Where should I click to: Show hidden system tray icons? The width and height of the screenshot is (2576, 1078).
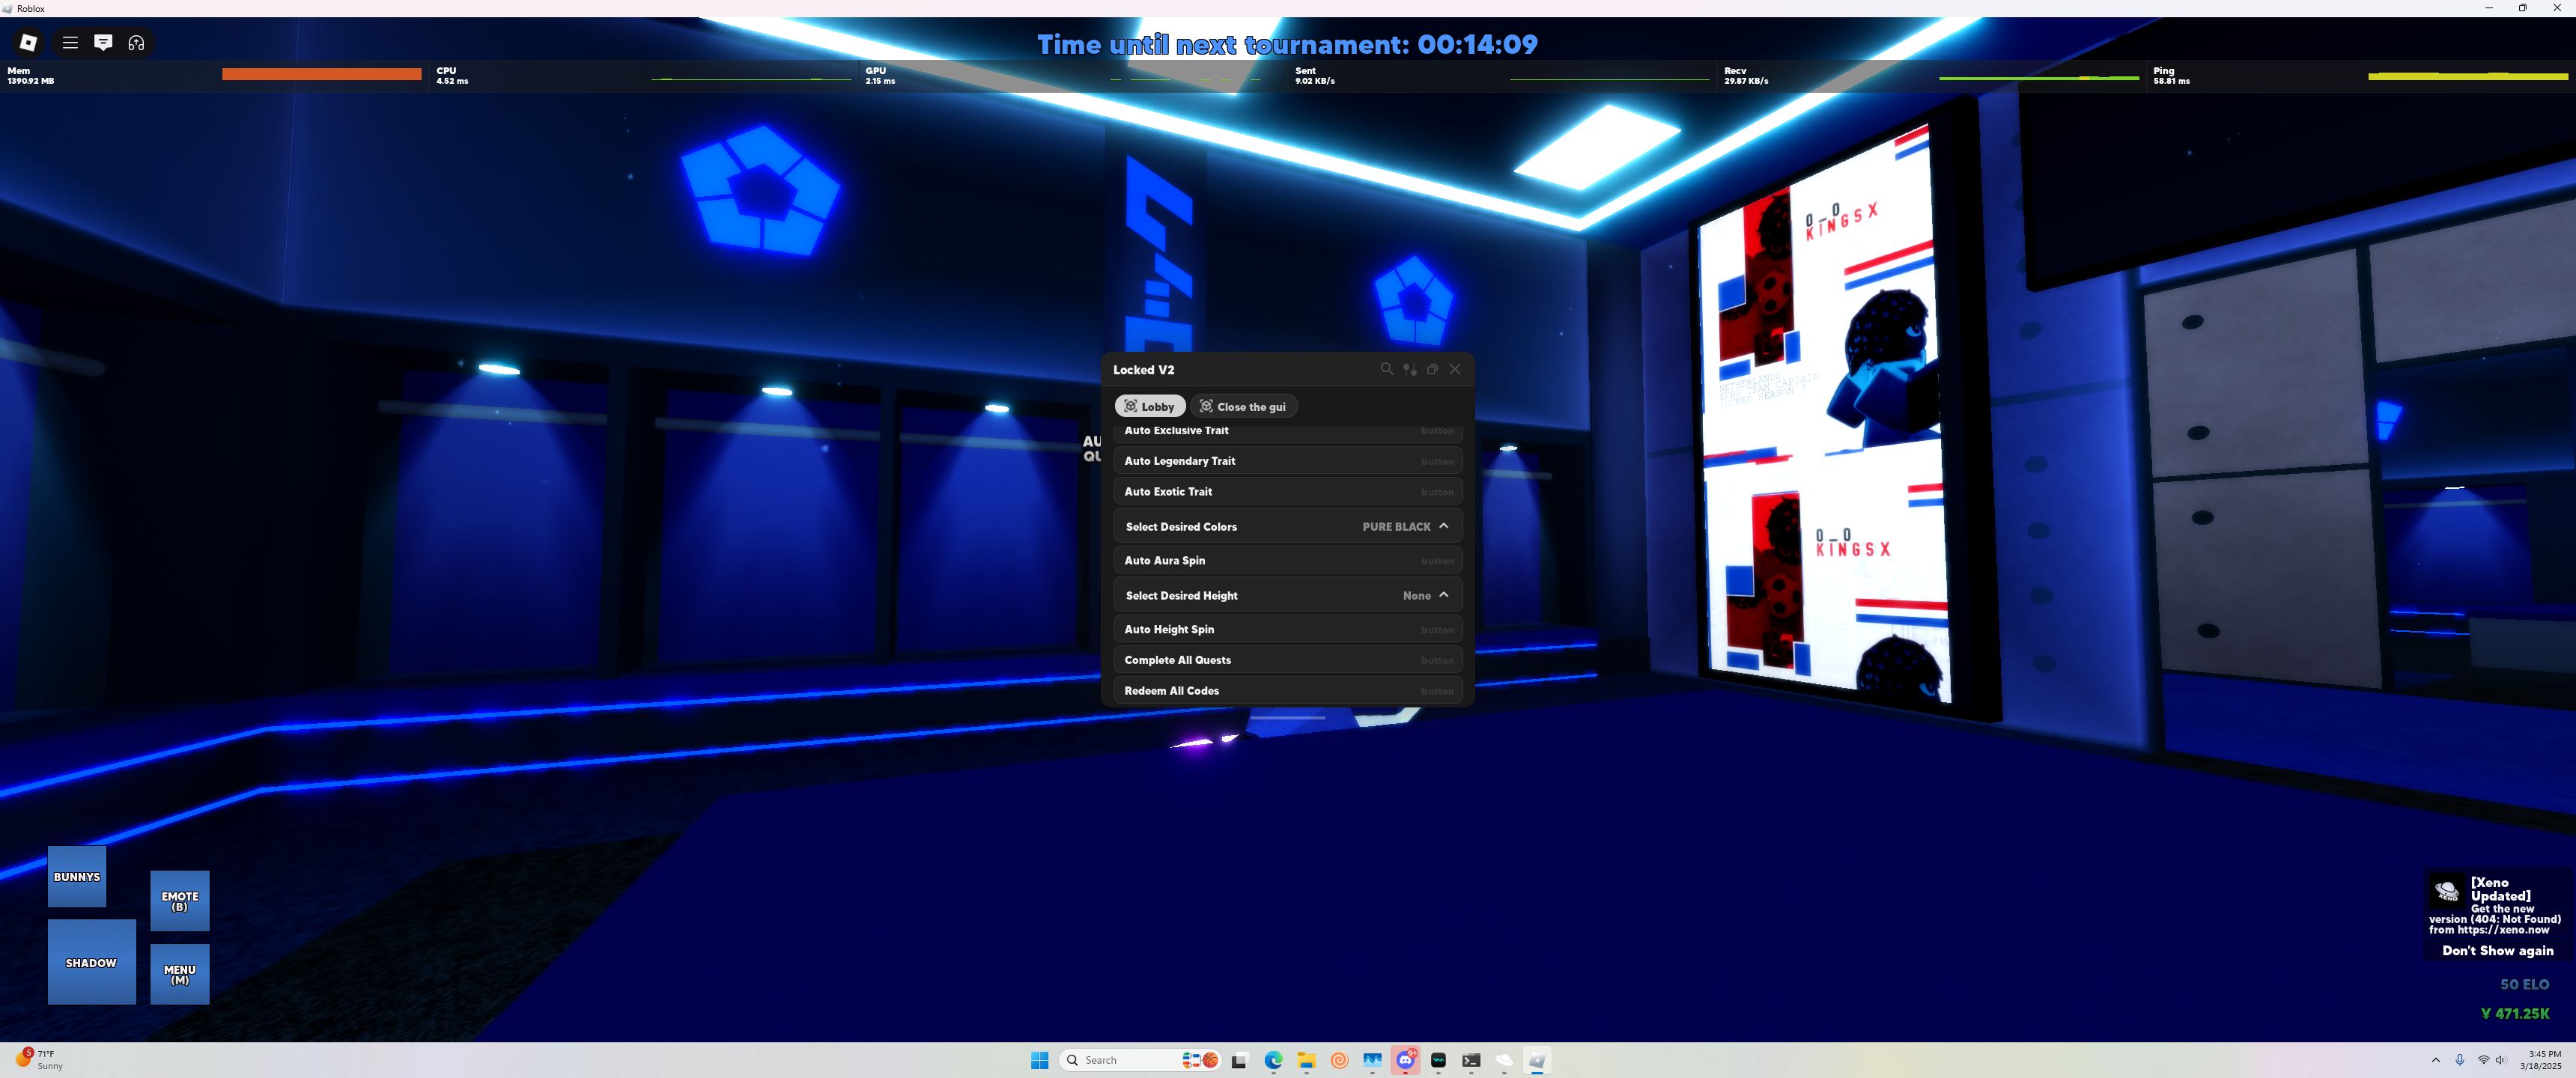(2435, 1060)
